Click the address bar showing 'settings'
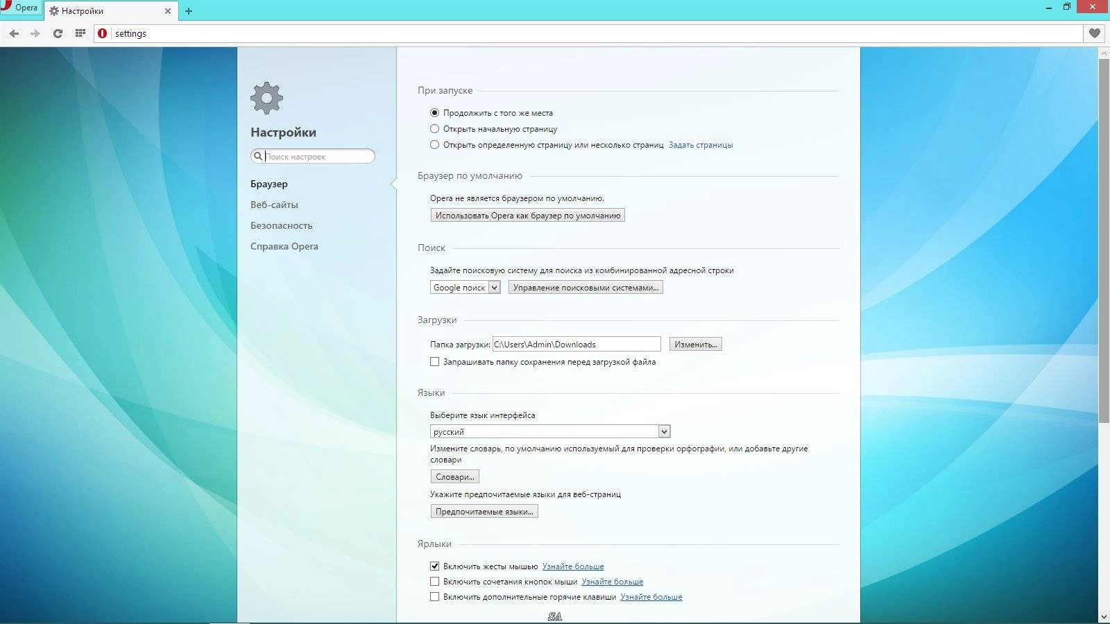This screenshot has width=1110, height=624. (x=588, y=33)
